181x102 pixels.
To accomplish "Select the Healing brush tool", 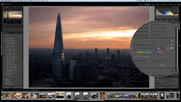I will click(167, 20).
